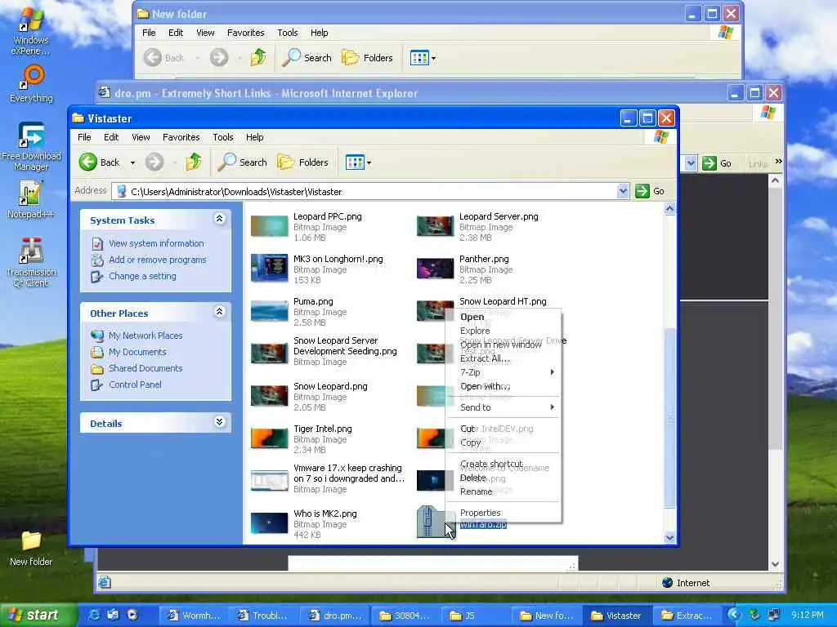The width and height of the screenshot is (837, 627).
Task: Select the Panther.png file icon
Action: [x=435, y=268]
